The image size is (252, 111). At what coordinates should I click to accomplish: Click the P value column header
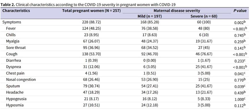(x=240, y=11)
